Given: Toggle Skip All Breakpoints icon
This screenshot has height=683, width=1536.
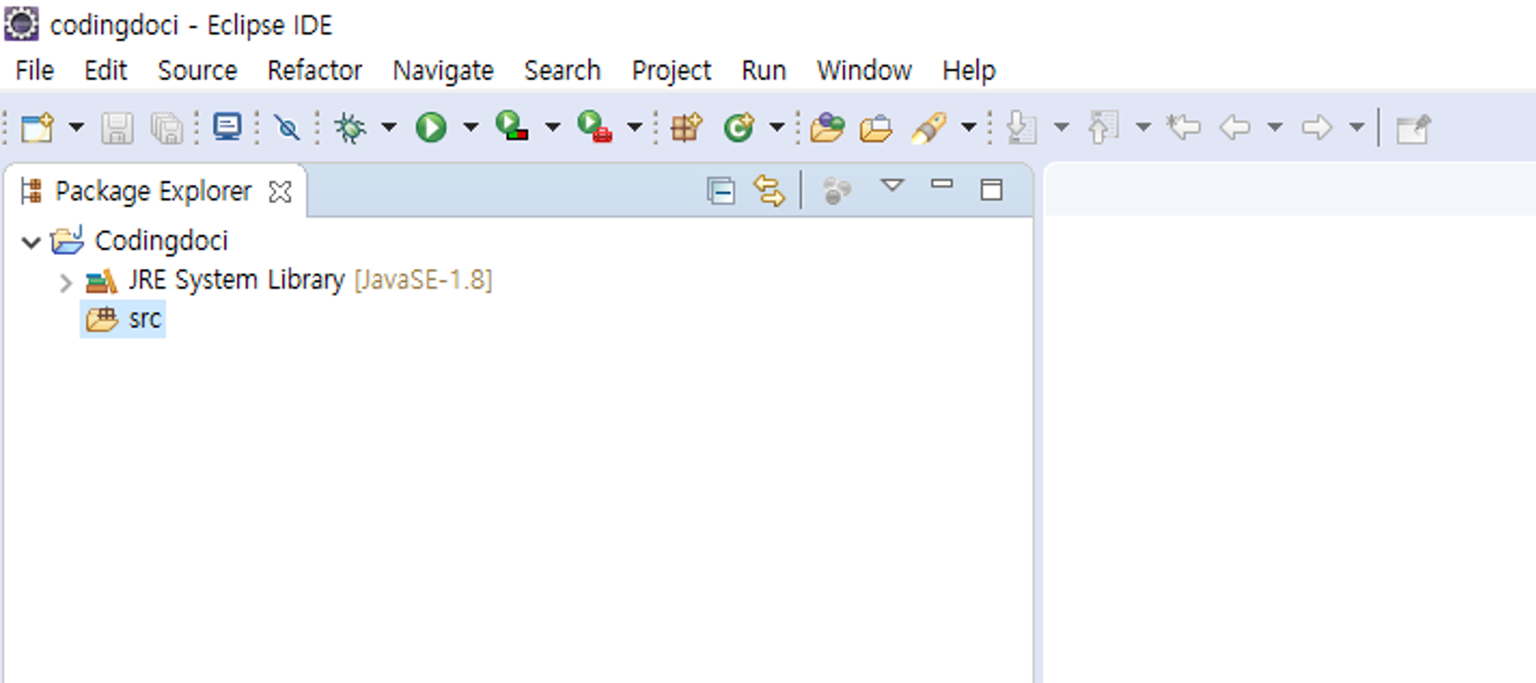Looking at the screenshot, I should coord(287,128).
